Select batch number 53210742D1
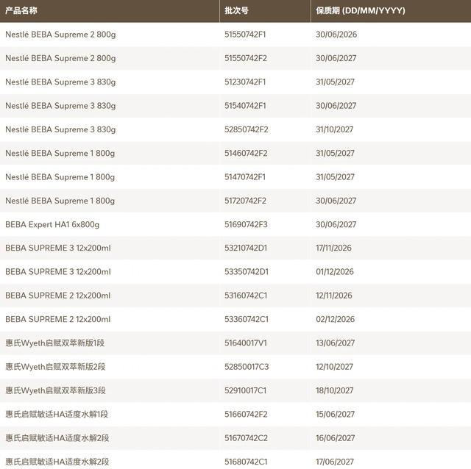Image resolution: width=471 pixels, height=469 pixels. pos(246,248)
